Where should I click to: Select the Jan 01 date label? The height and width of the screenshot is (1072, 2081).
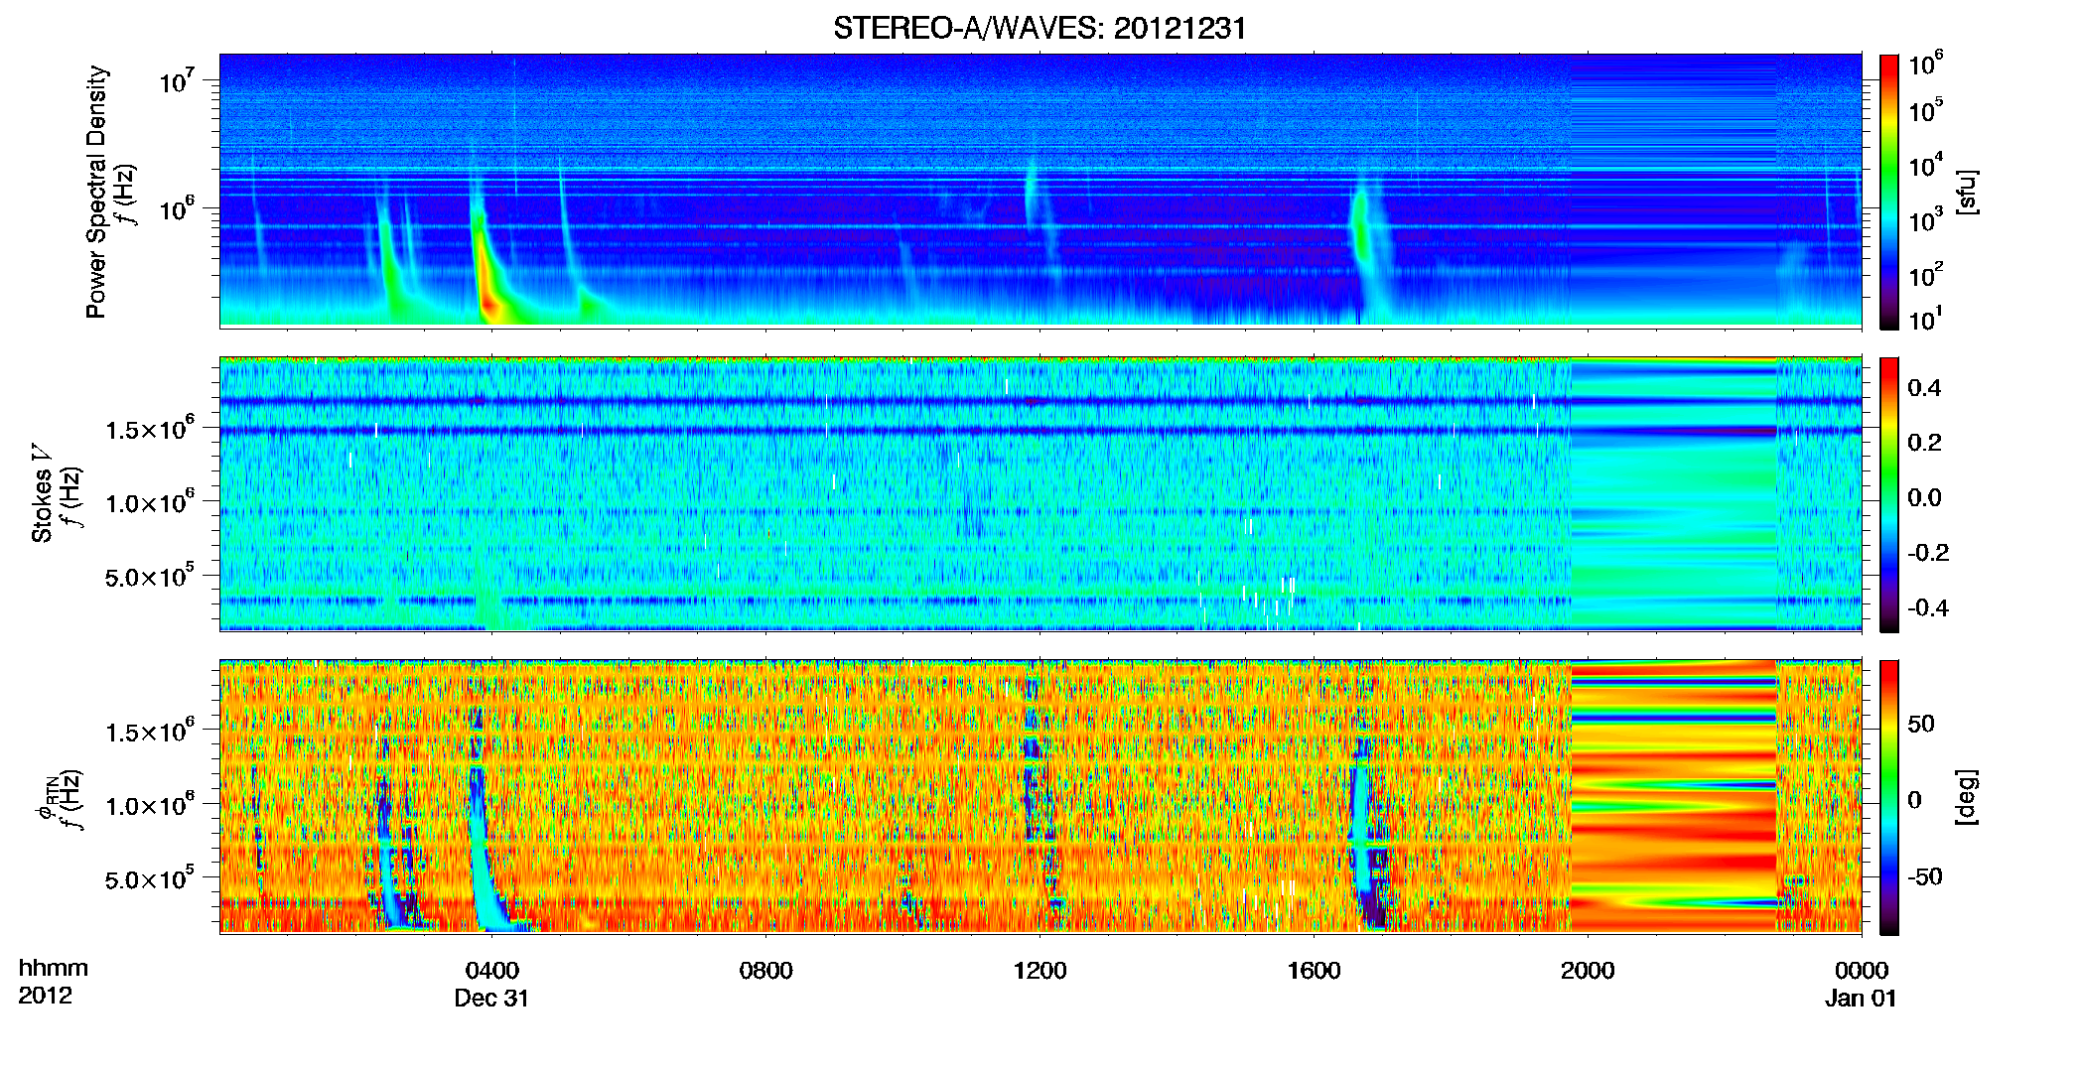(1861, 998)
